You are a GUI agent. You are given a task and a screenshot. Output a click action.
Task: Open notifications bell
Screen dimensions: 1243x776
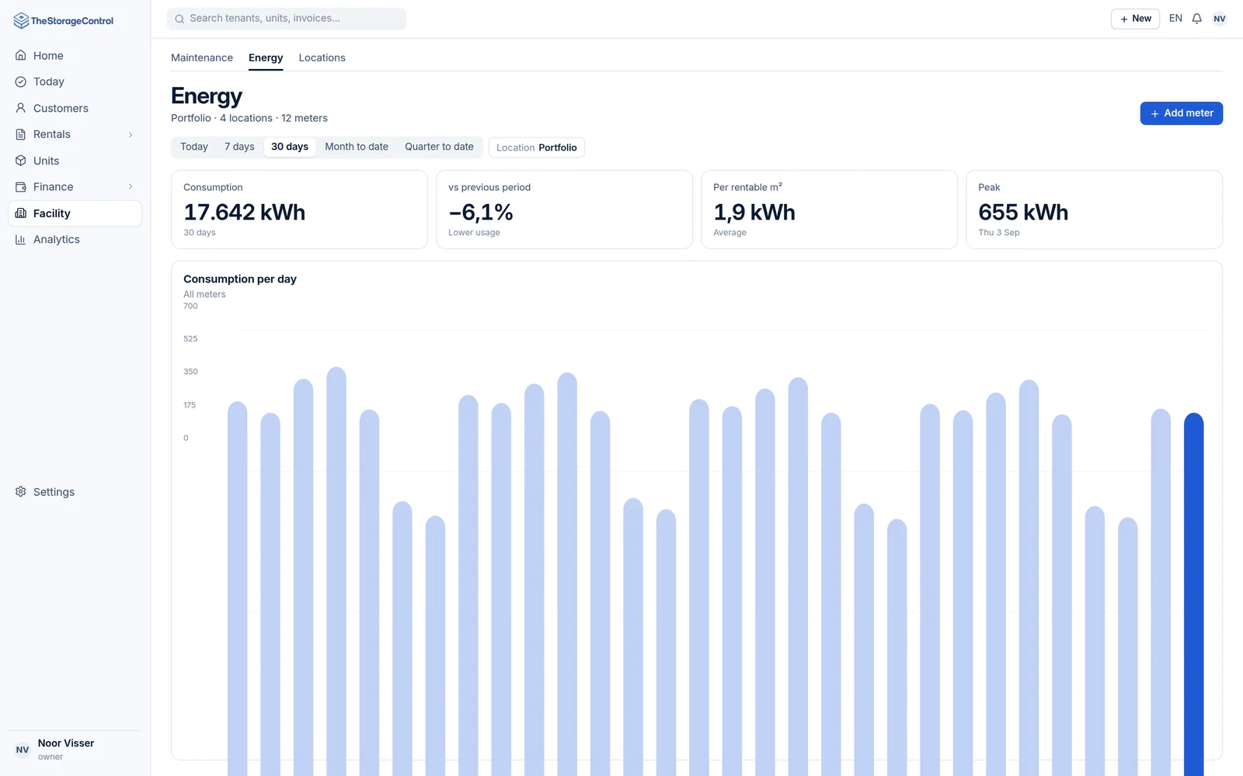tap(1197, 19)
